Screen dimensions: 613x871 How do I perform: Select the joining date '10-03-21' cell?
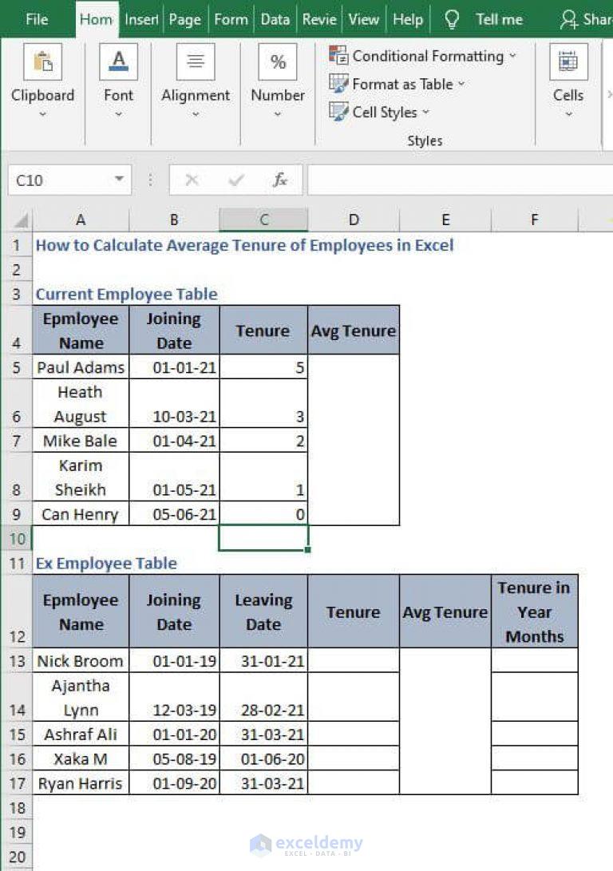click(x=174, y=404)
